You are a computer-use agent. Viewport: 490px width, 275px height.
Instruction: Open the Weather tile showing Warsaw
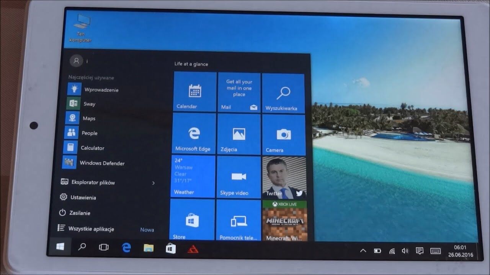pyautogui.click(x=193, y=176)
